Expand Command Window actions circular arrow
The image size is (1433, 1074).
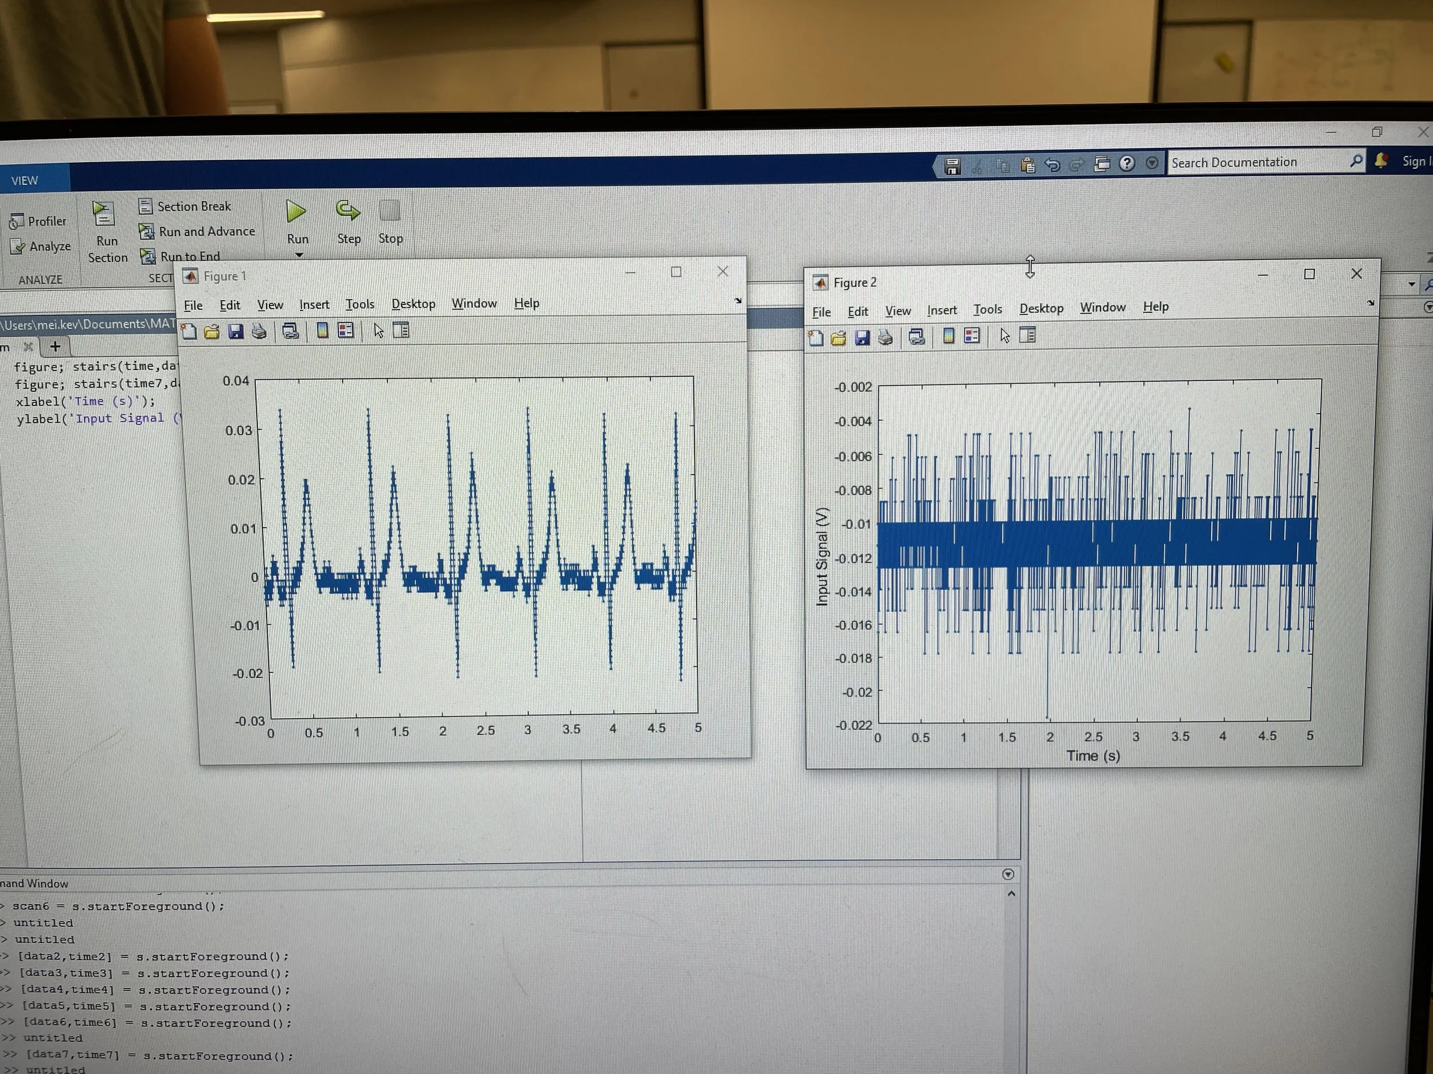click(1007, 875)
